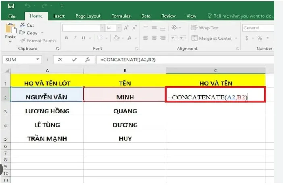283x185 pixels.
Task: Click the Redo arrow icon
Action: click(44, 6)
